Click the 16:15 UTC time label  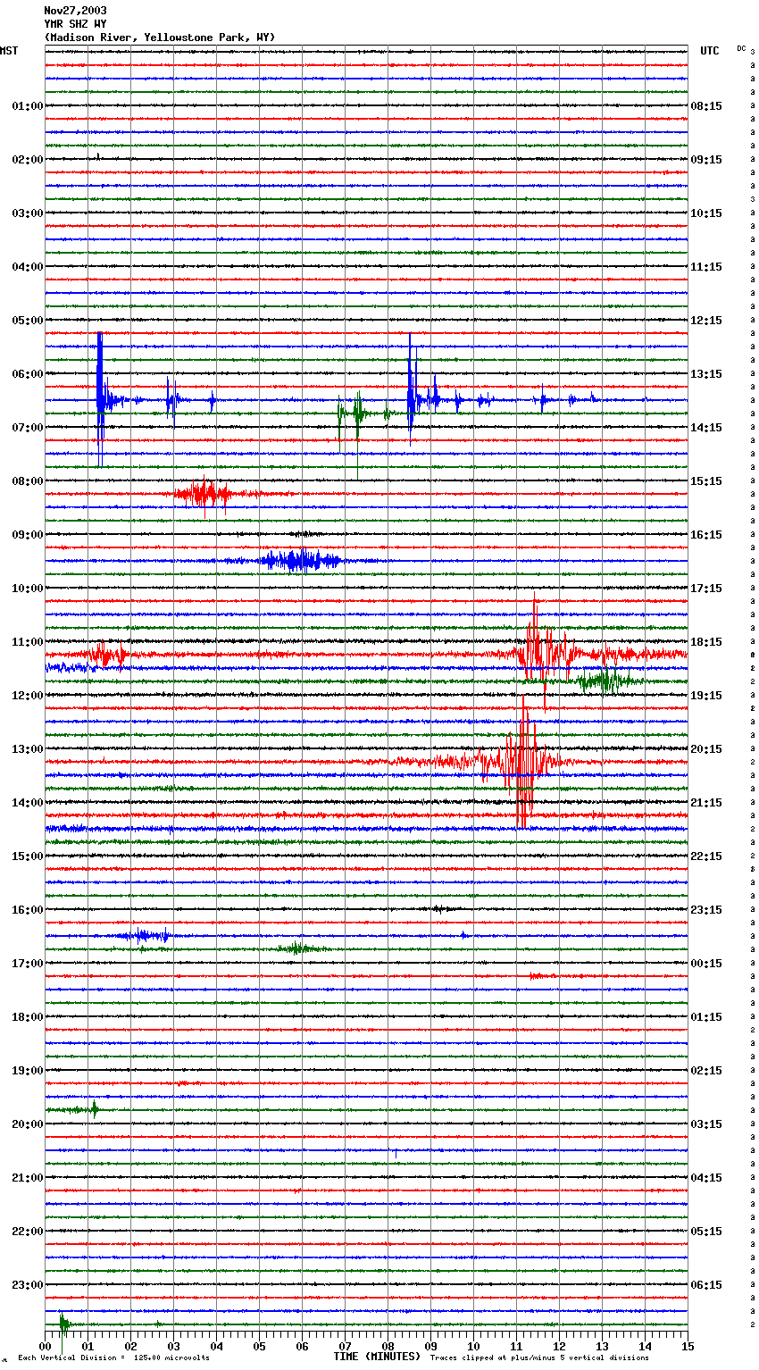click(706, 535)
